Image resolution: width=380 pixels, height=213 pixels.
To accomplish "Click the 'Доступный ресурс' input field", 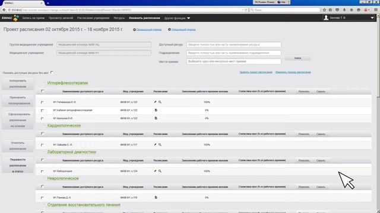I will click(x=234, y=45).
